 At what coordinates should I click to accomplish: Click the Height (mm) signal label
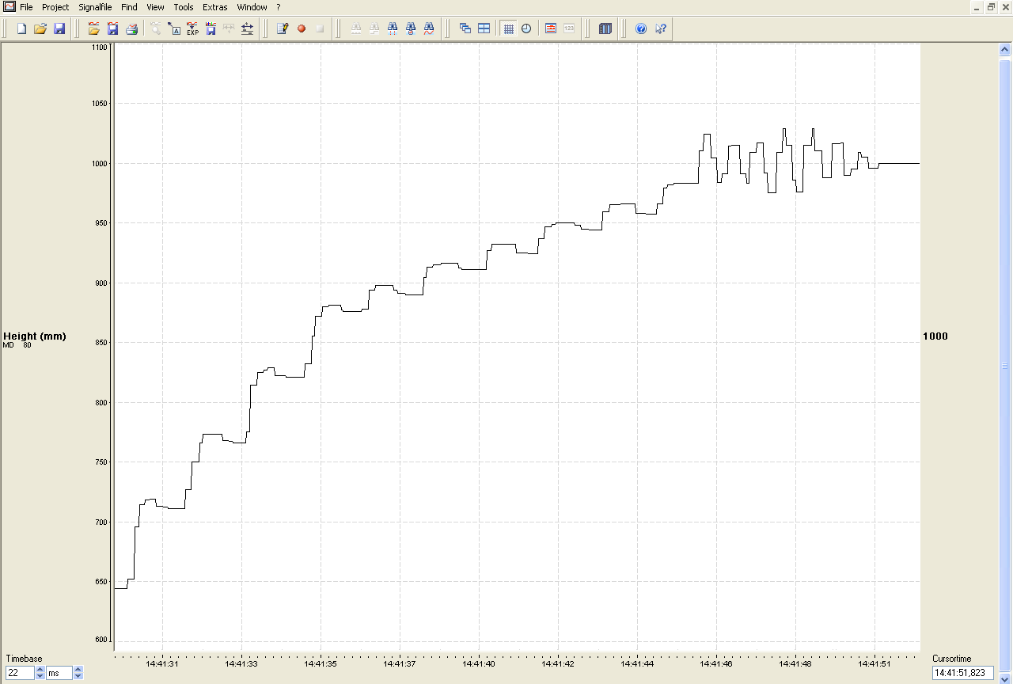[35, 336]
